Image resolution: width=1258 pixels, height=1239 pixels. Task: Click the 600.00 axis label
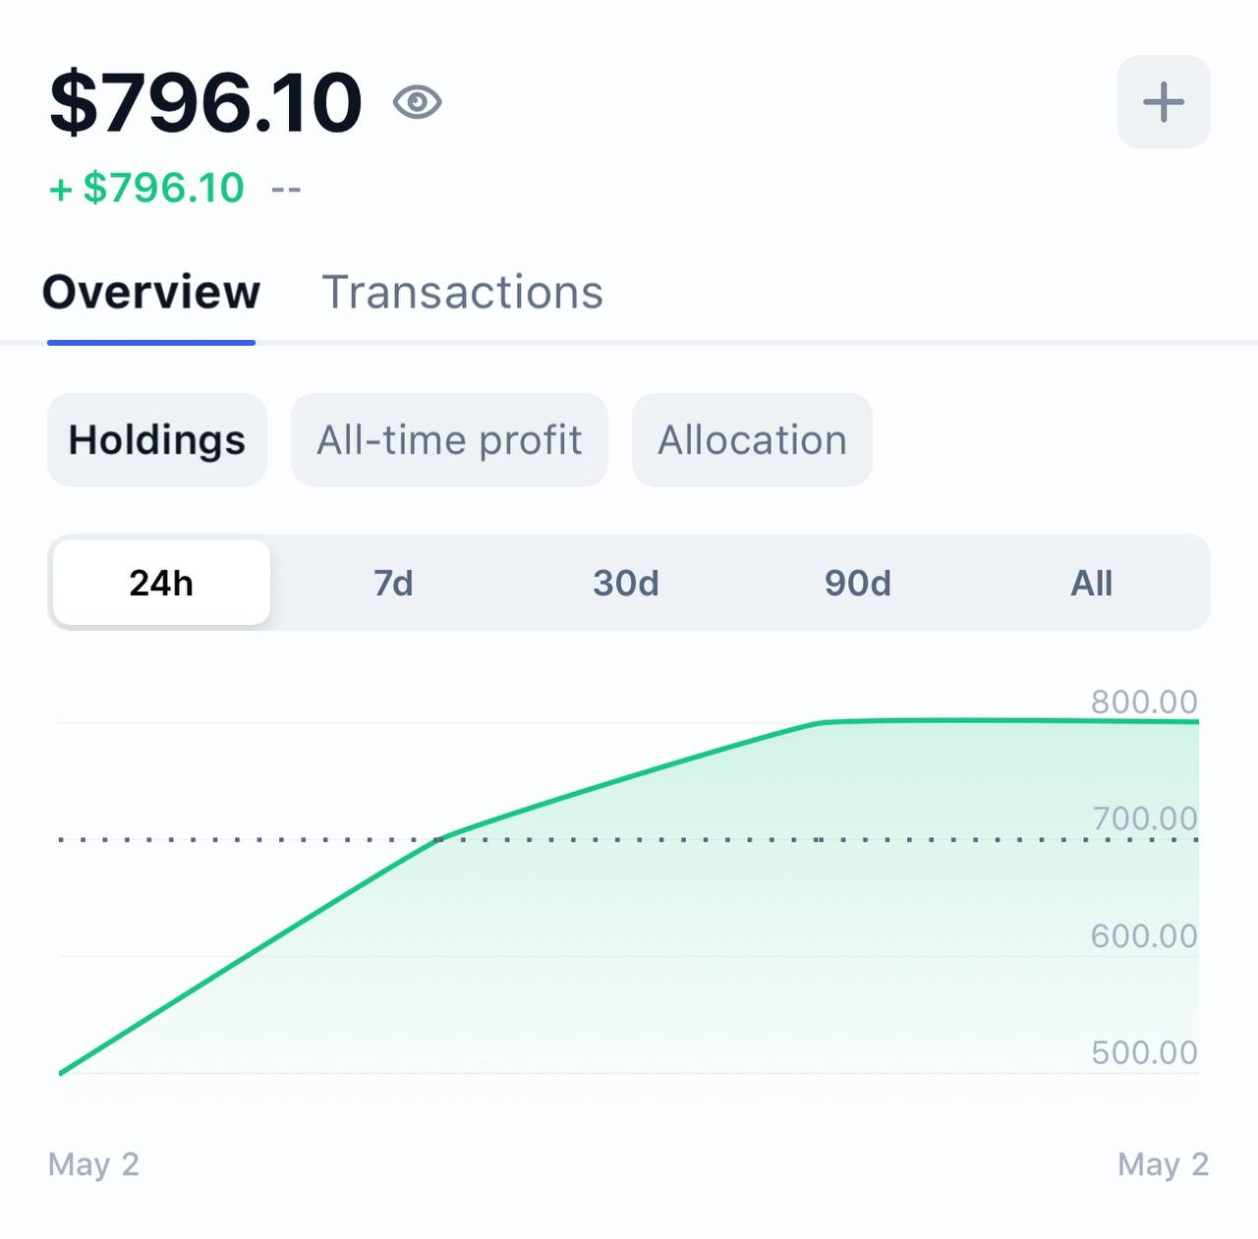[1144, 935]
